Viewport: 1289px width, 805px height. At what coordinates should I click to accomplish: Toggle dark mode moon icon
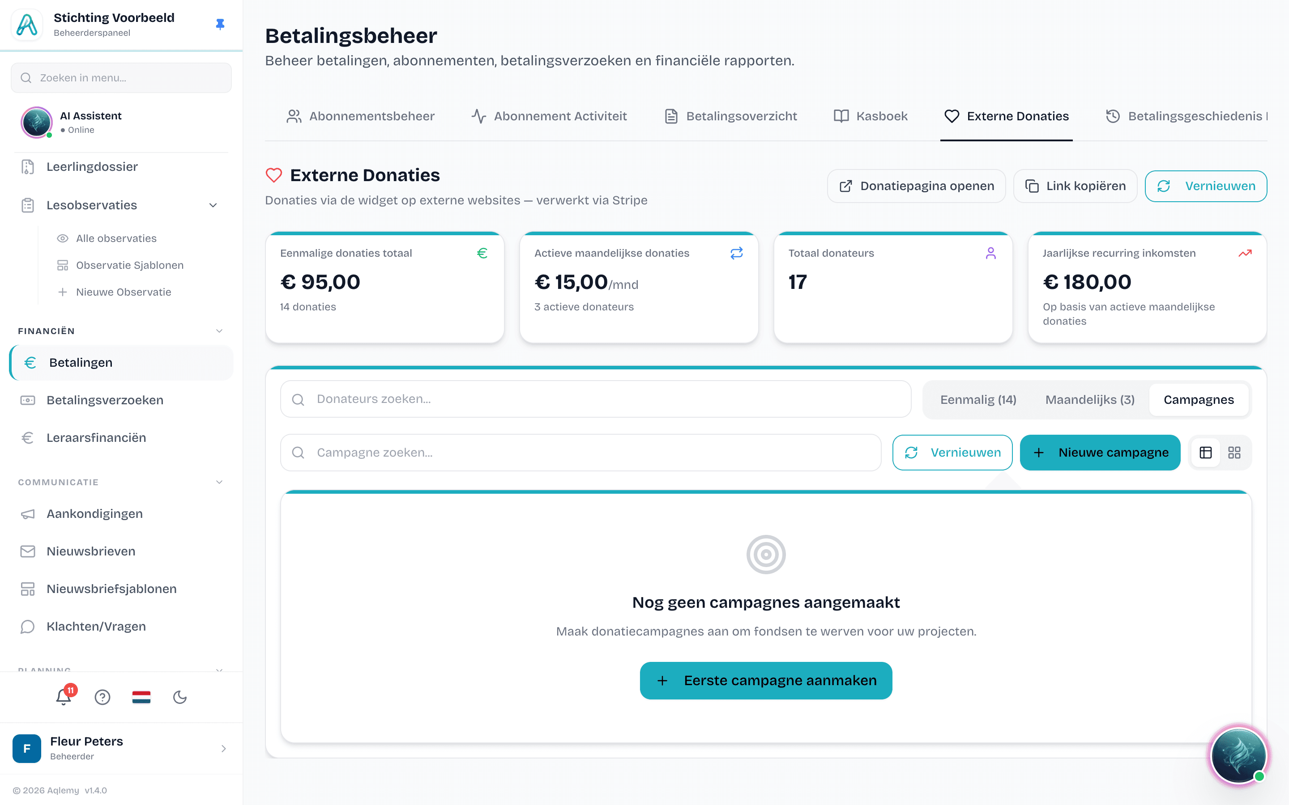(180, 697)
